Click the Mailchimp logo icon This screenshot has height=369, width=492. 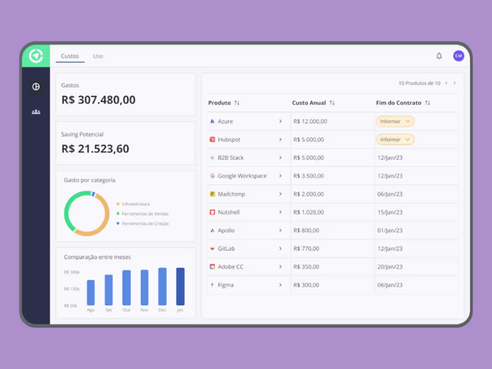(x=212, y=194)
